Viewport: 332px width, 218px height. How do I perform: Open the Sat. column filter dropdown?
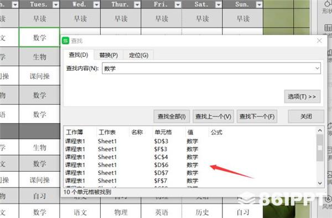(x=219, y=4)
